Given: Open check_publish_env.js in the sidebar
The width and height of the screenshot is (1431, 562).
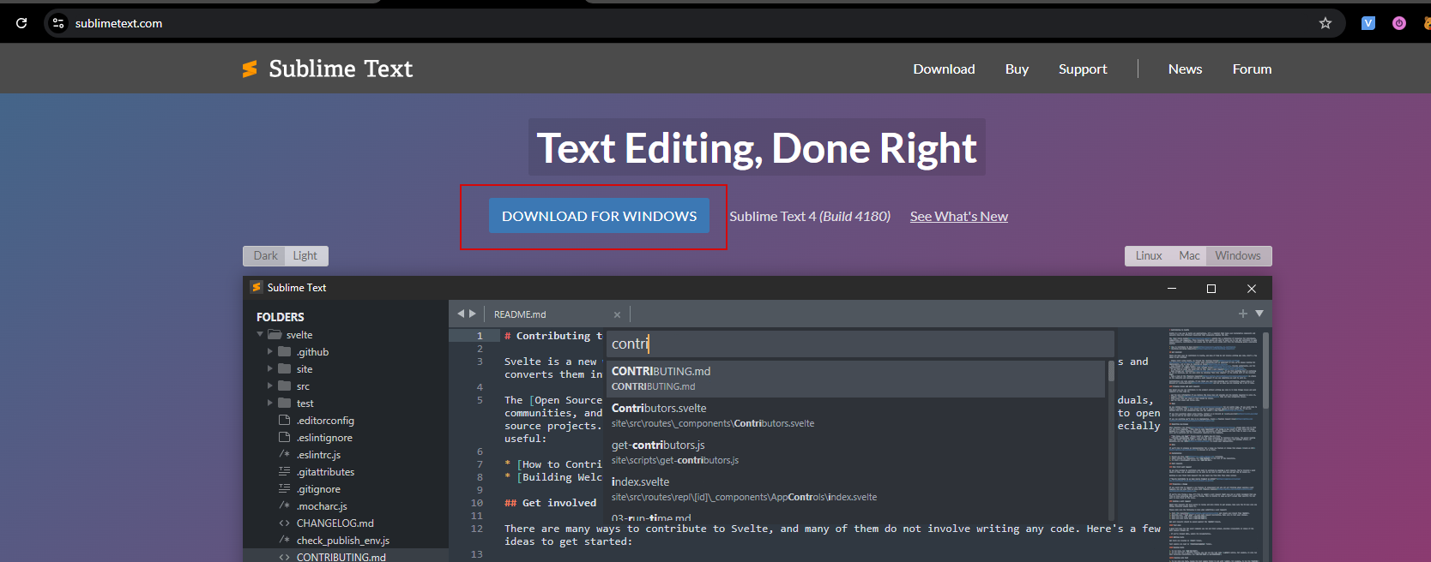Looking at the screenshot, I should [343, 541].
